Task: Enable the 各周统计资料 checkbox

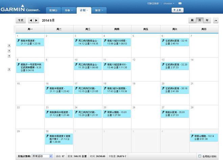Action: tap(200, 156)
